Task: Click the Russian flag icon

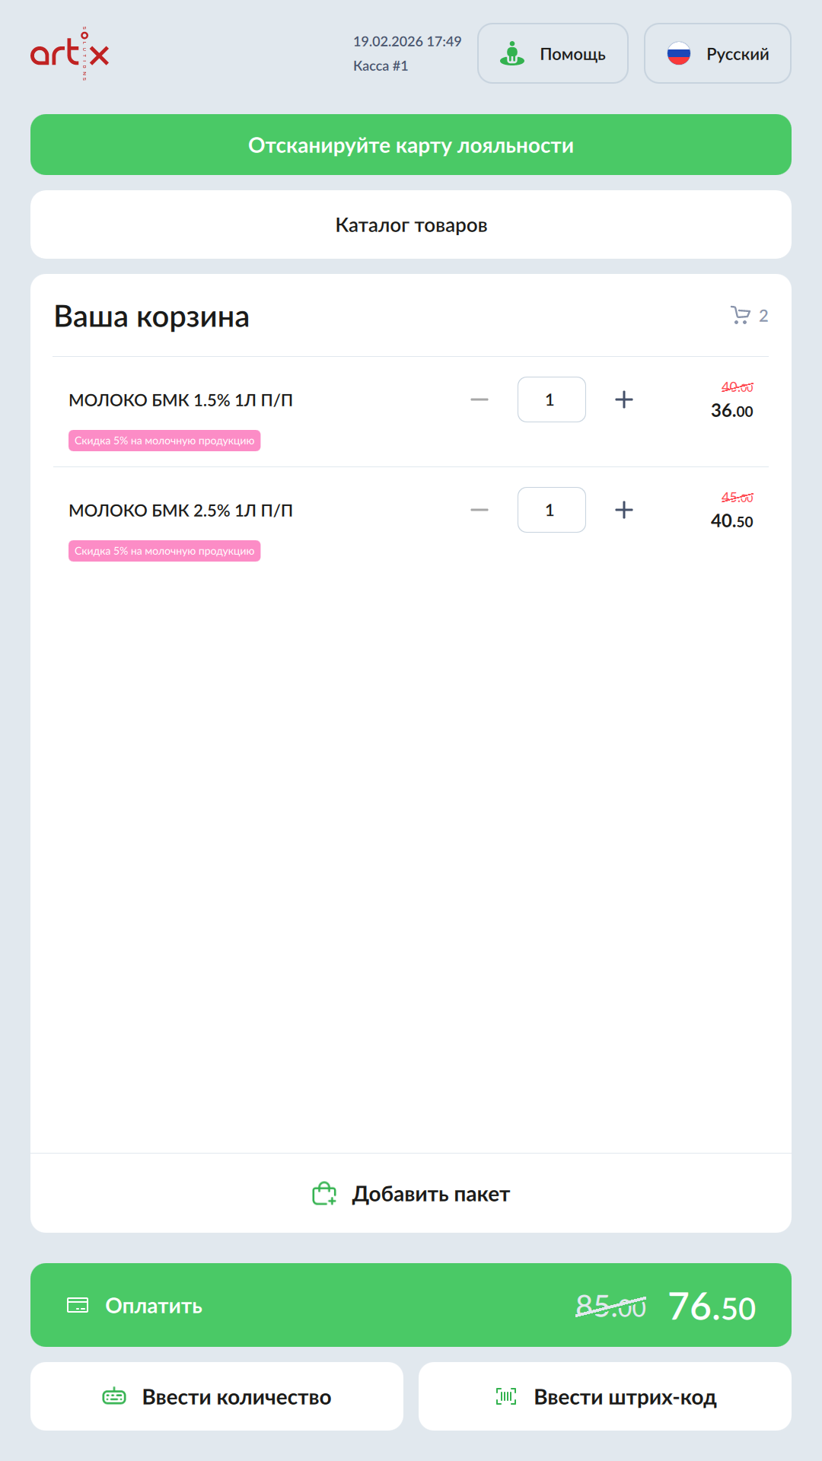Action: [678, 53]
